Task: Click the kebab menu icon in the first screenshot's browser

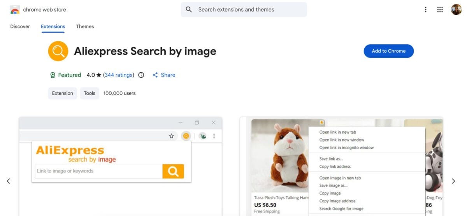Action: [214, 136]
